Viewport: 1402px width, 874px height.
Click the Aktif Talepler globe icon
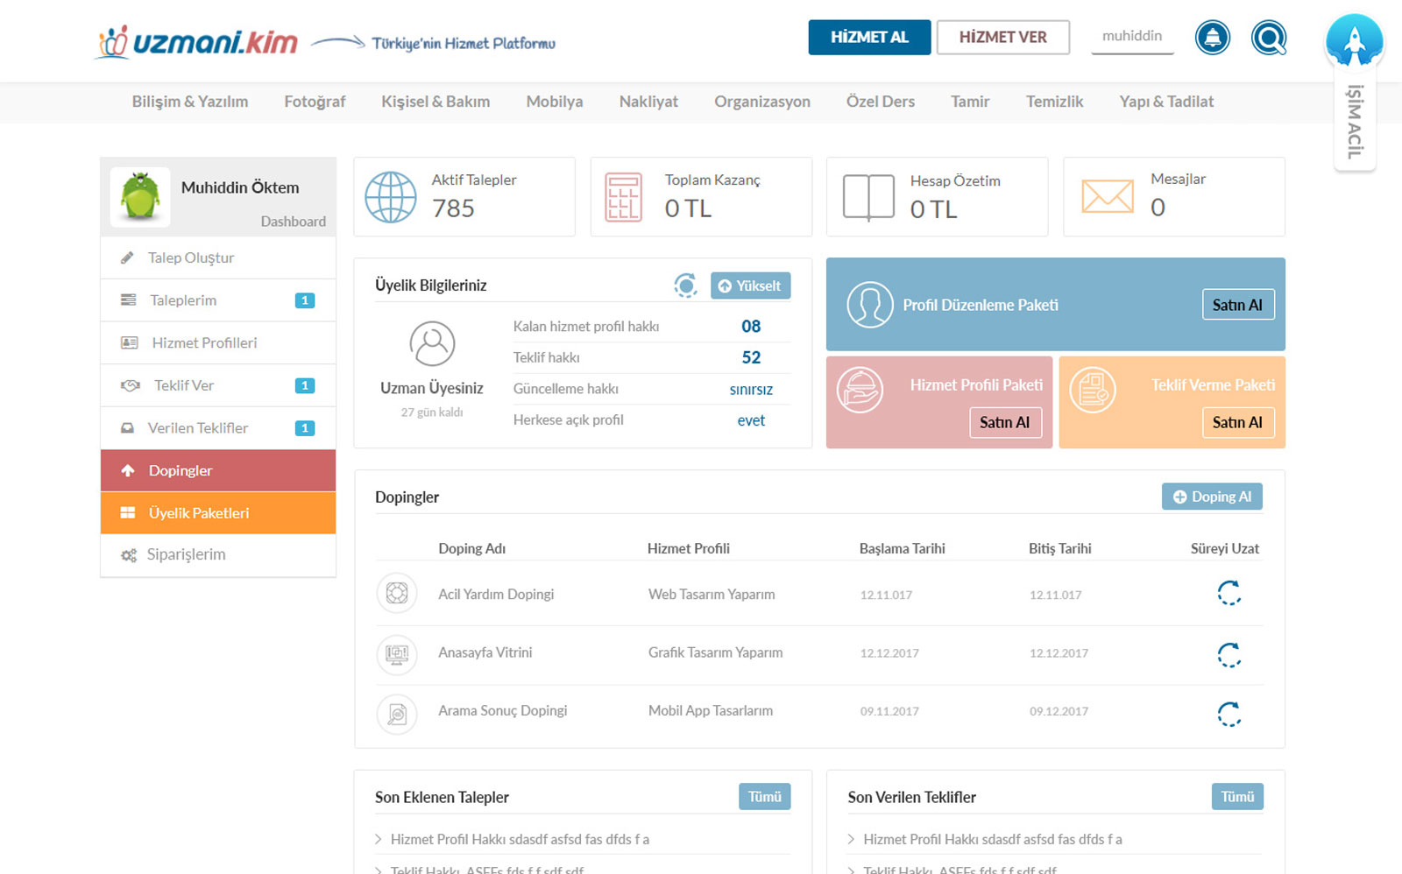point(391,197)
